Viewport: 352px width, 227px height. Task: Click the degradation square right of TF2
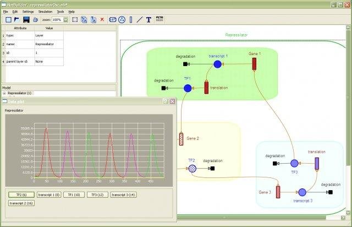(x=212, y=168)
